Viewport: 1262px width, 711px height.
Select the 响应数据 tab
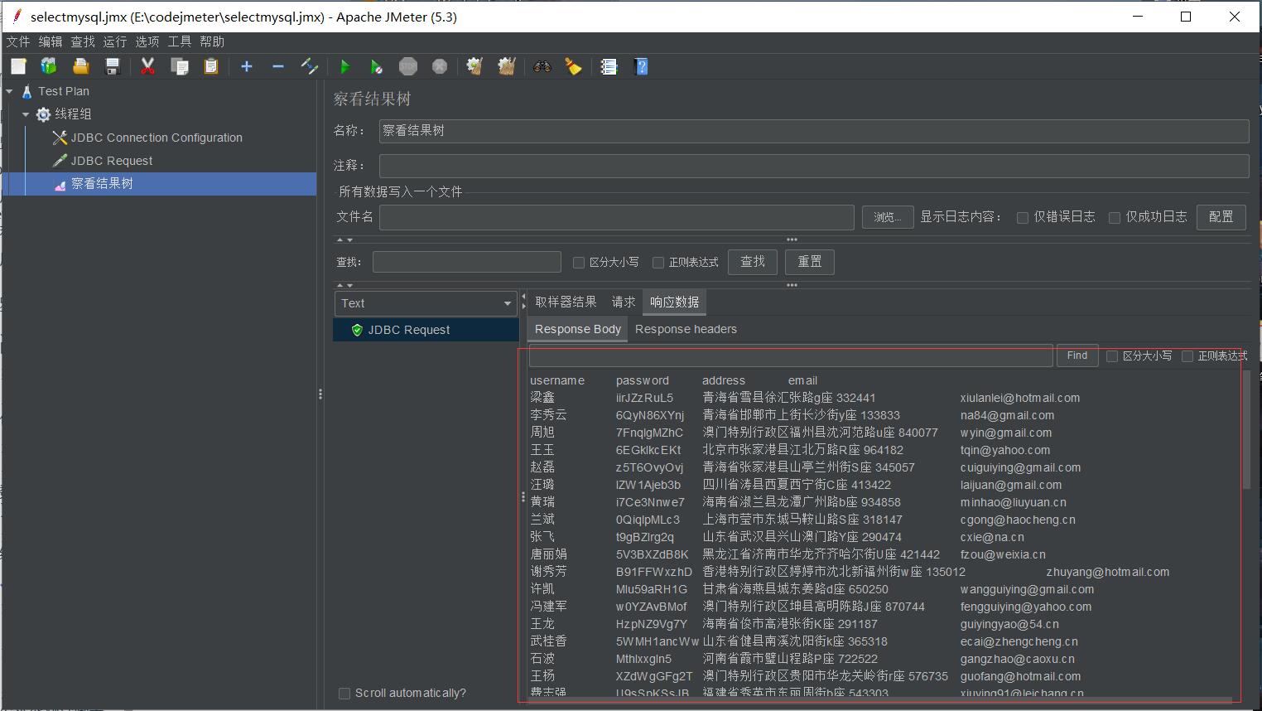[674, 302]
